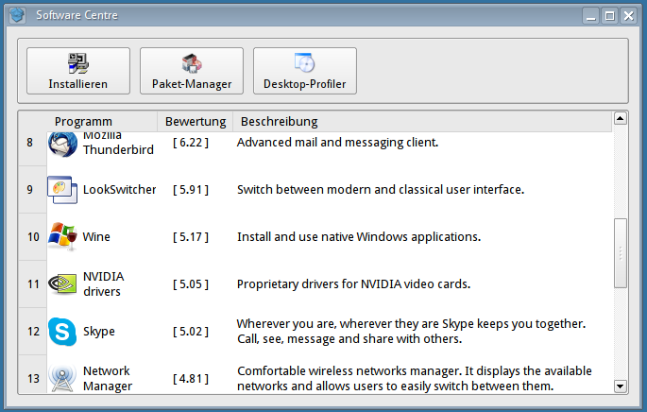The width and height of the screenshot is (647, 412).
Task: Launch the Desktop-Profiler
Action: tap(305, 71)
